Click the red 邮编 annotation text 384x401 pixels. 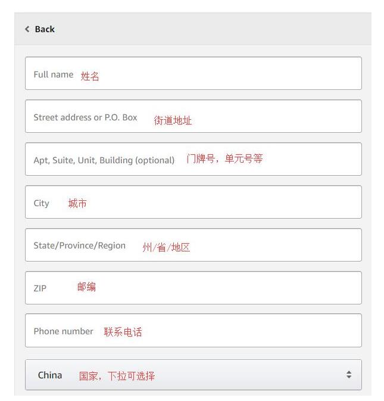pyautogui.click(x=86, y=287)
